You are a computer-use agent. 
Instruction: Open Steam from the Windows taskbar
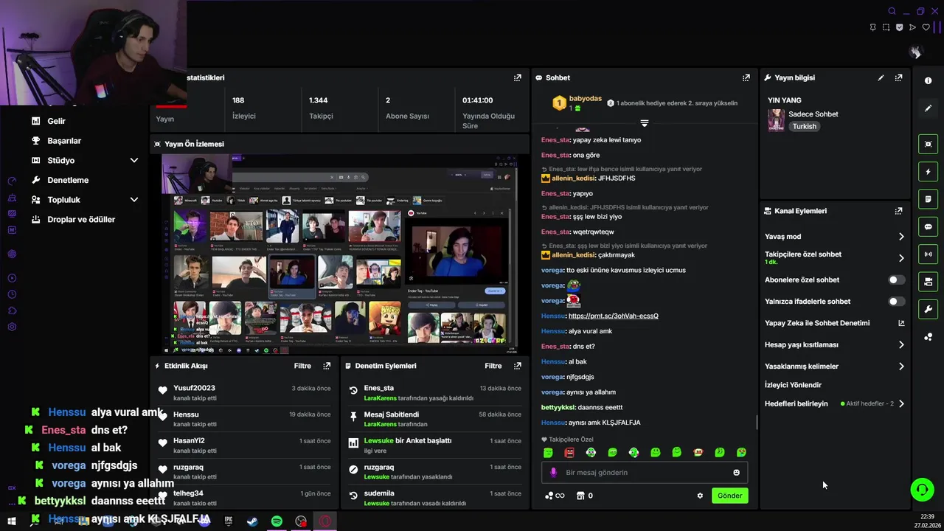252,521
